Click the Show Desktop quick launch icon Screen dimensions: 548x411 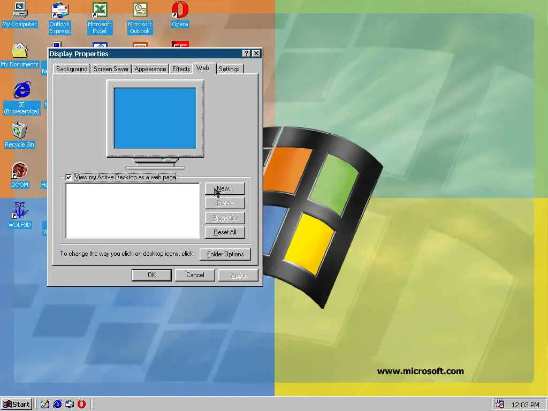coord(45,404)
